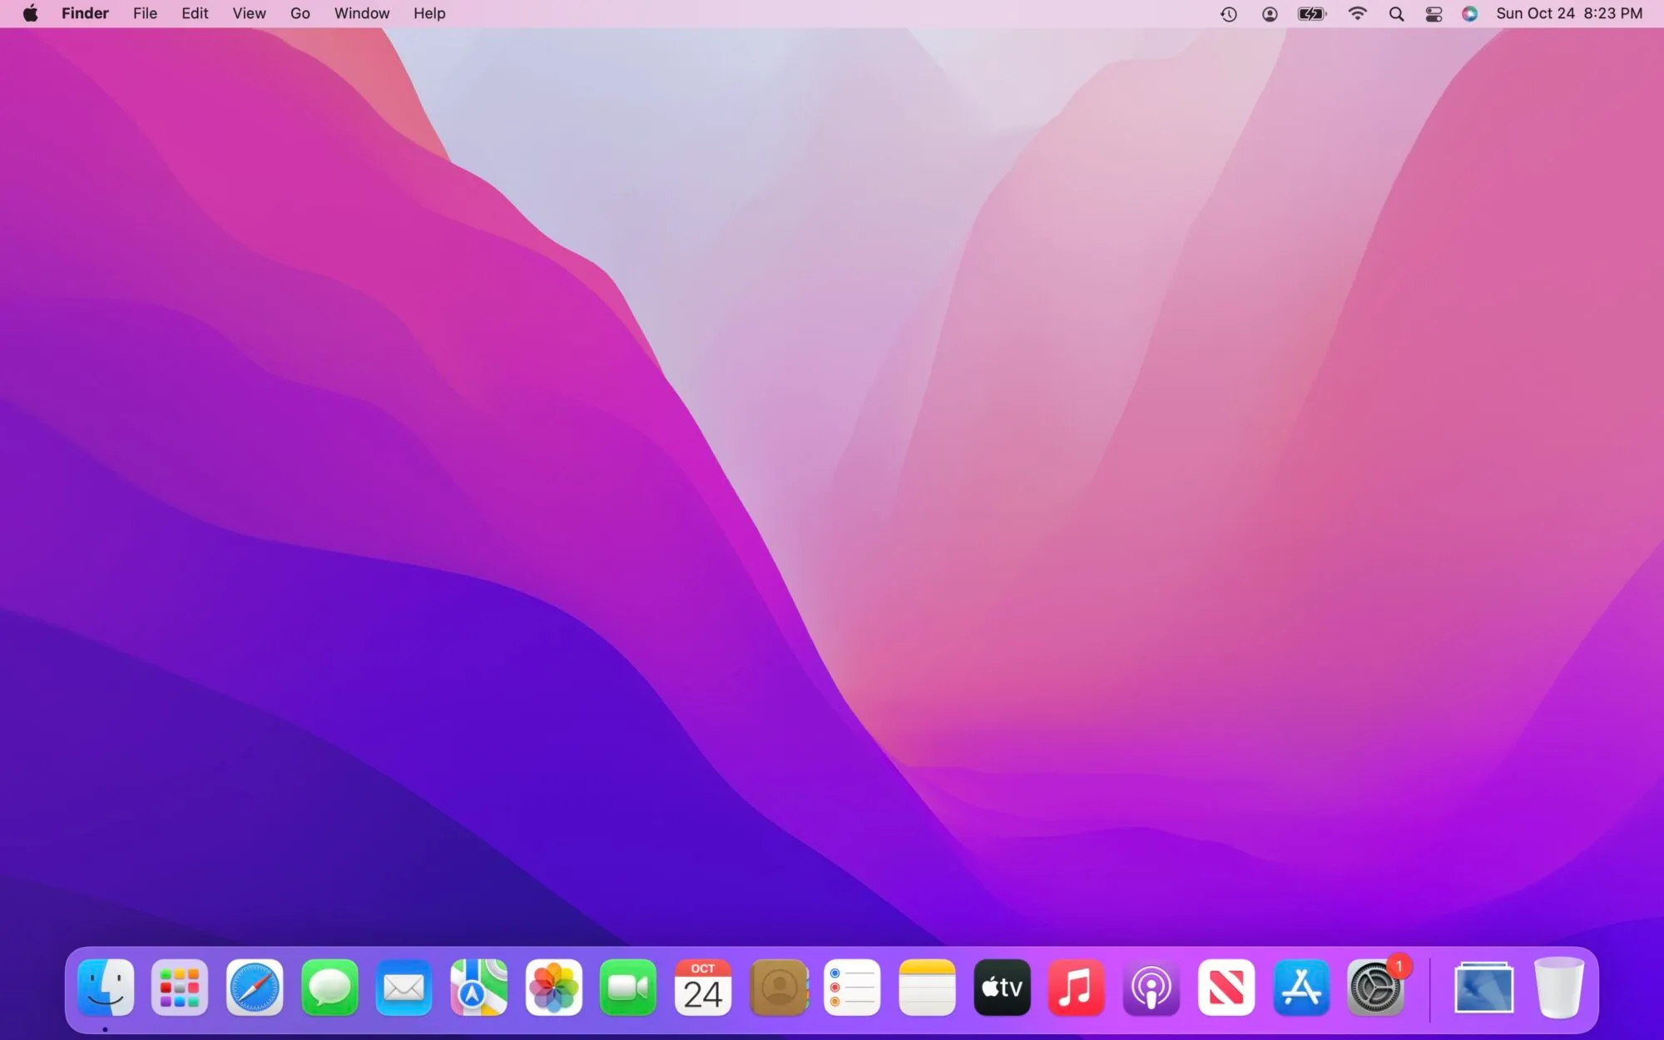Launch the Podcasts app
Screen dimensions: 1664x1040
click(1151, 988)
